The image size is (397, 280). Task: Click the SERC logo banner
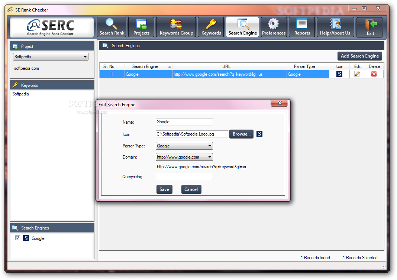pos(51,27)
